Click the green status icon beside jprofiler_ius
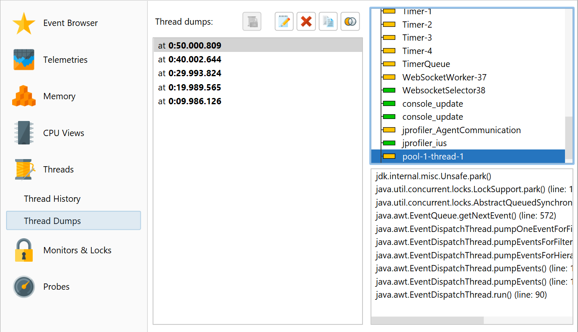This screenshot has height=332, width=578. pyautogui.click(x=389, y=144)
